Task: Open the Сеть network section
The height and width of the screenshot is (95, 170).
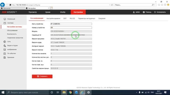Action: tap(9, 42)
